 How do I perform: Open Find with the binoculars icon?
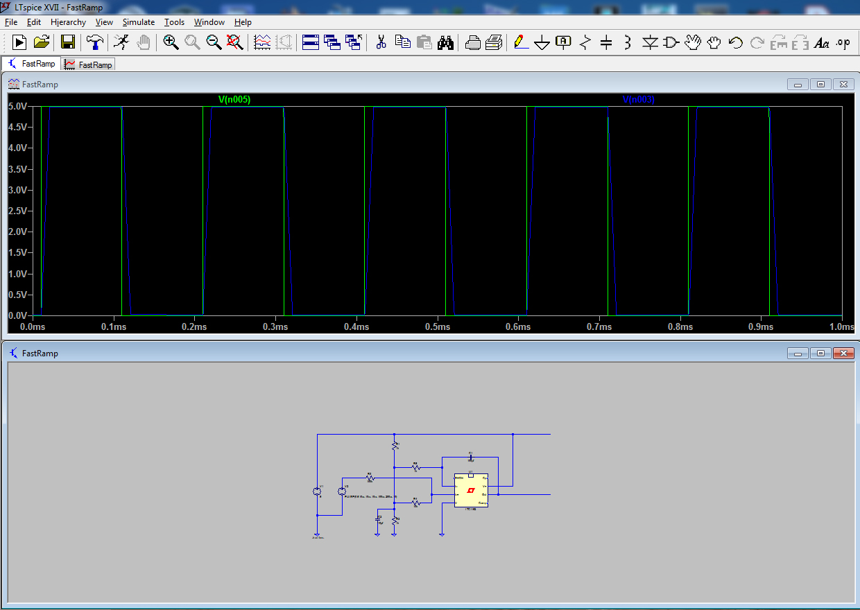point(446,42)
